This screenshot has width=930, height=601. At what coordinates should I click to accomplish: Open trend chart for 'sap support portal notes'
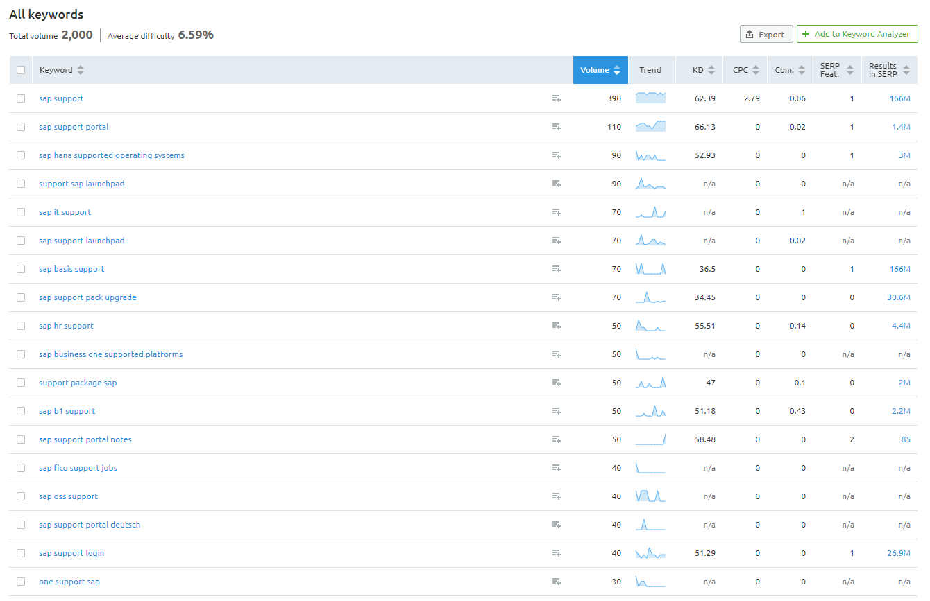click(651, 439)
